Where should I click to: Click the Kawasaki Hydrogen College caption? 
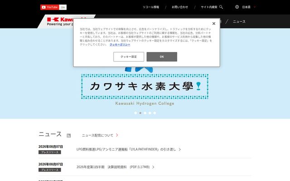point(145,104)
